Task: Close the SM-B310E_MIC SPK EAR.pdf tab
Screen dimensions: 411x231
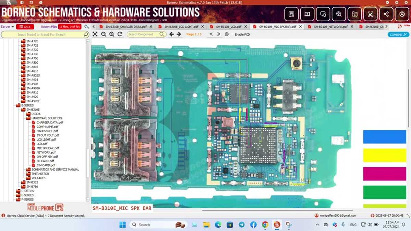Action: pyautogui.click(x=300, y=26)
